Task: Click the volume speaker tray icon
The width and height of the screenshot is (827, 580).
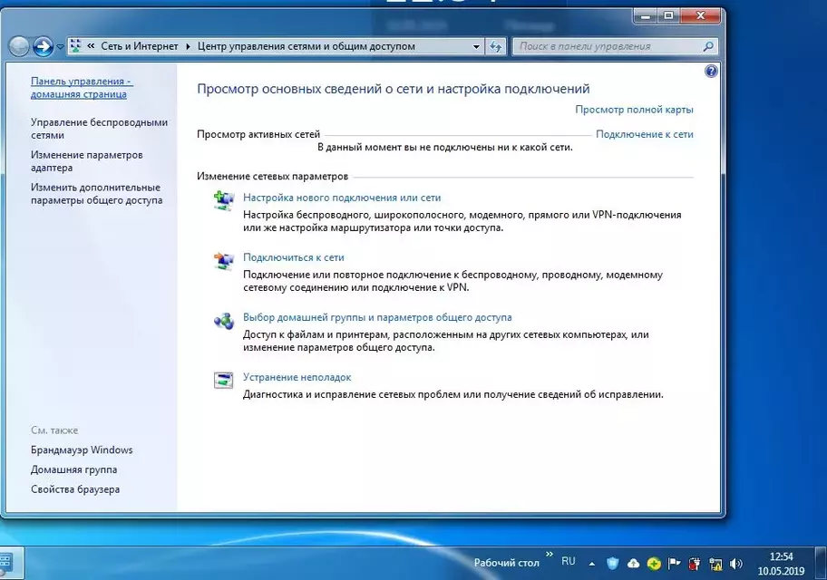Action: (x=735, y=564)
